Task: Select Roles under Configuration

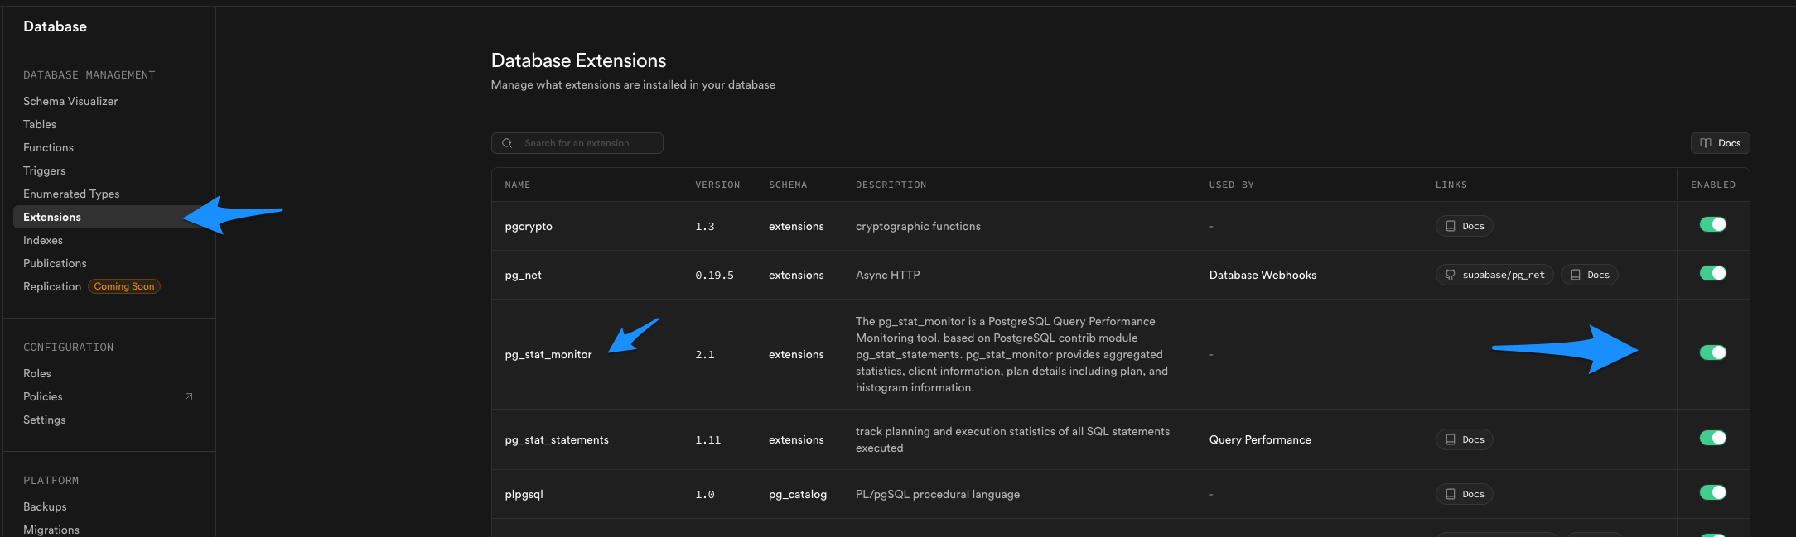Action: (x=37, y=373)
